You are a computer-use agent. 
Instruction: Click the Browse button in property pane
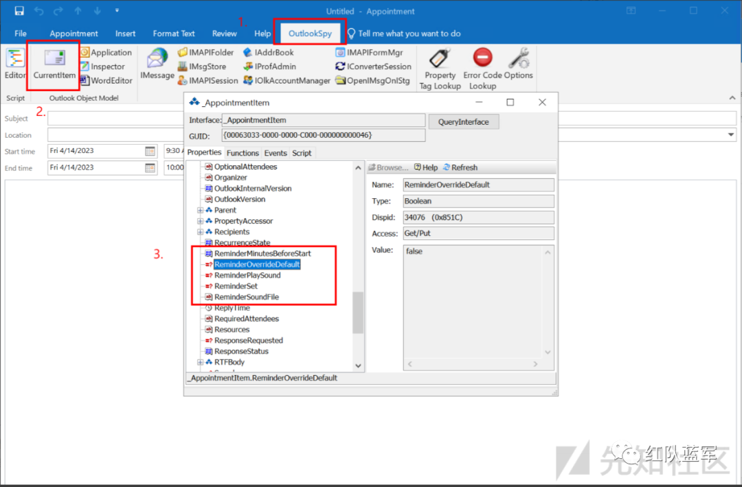388,167
